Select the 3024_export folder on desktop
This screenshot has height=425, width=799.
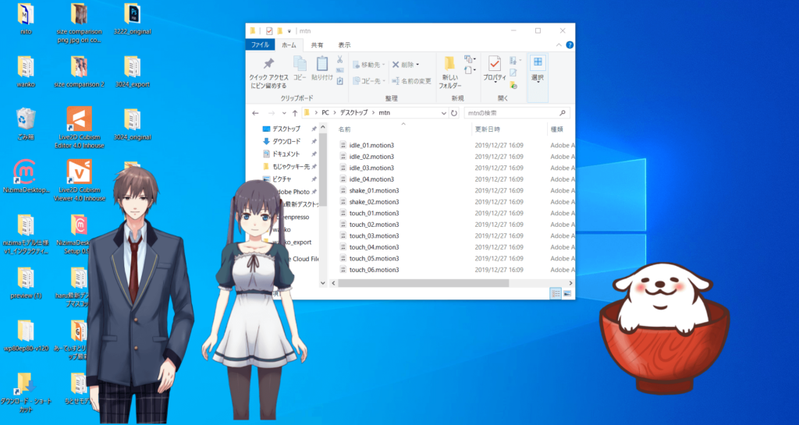(x=132, y=71)
